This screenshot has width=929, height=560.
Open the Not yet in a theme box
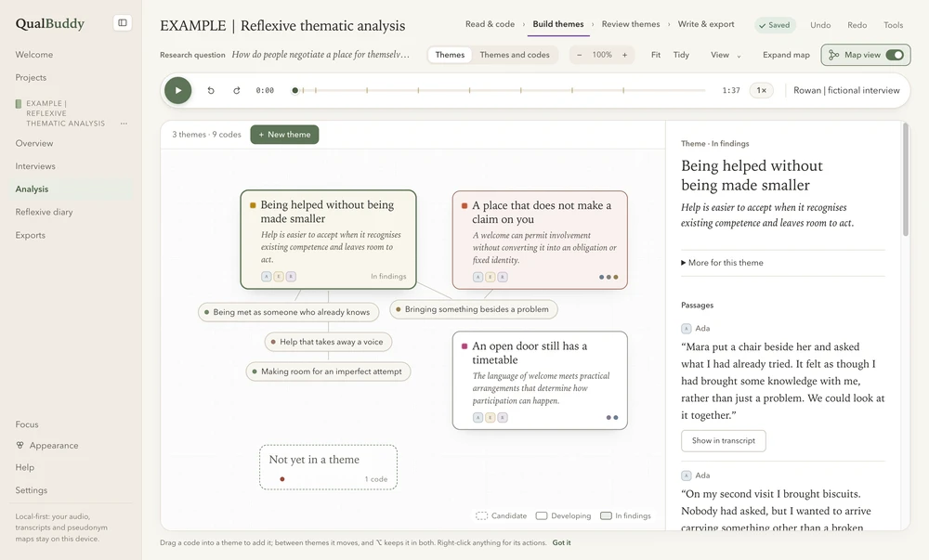point(328,468)
